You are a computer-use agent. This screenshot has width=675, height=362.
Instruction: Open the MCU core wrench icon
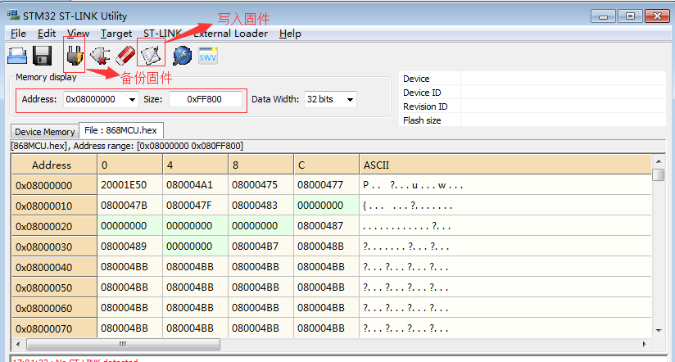coord(182,56)
